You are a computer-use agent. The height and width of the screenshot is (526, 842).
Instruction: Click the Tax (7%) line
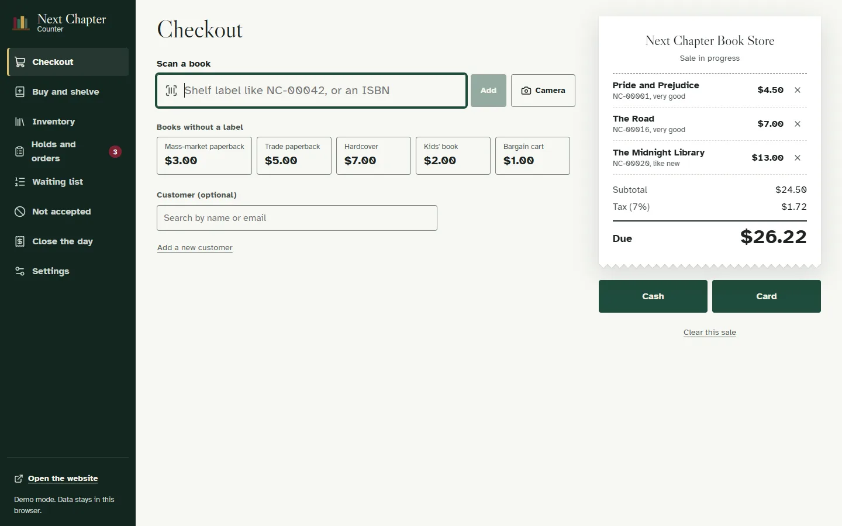click(x=710, y=207)
